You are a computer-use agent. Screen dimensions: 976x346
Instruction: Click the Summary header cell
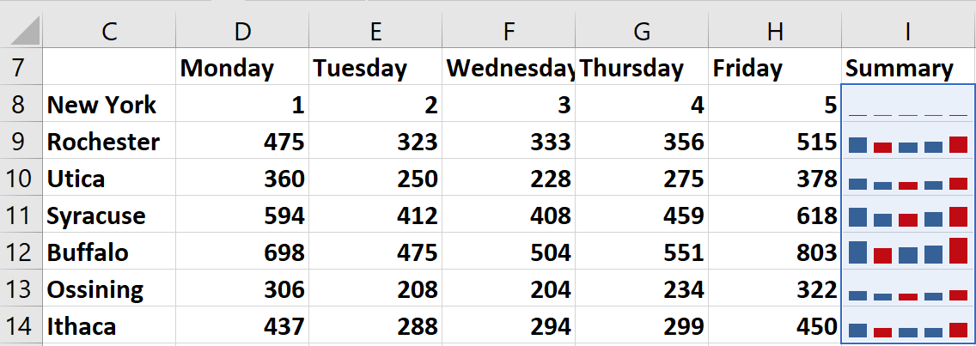click(x=908, y=69)
